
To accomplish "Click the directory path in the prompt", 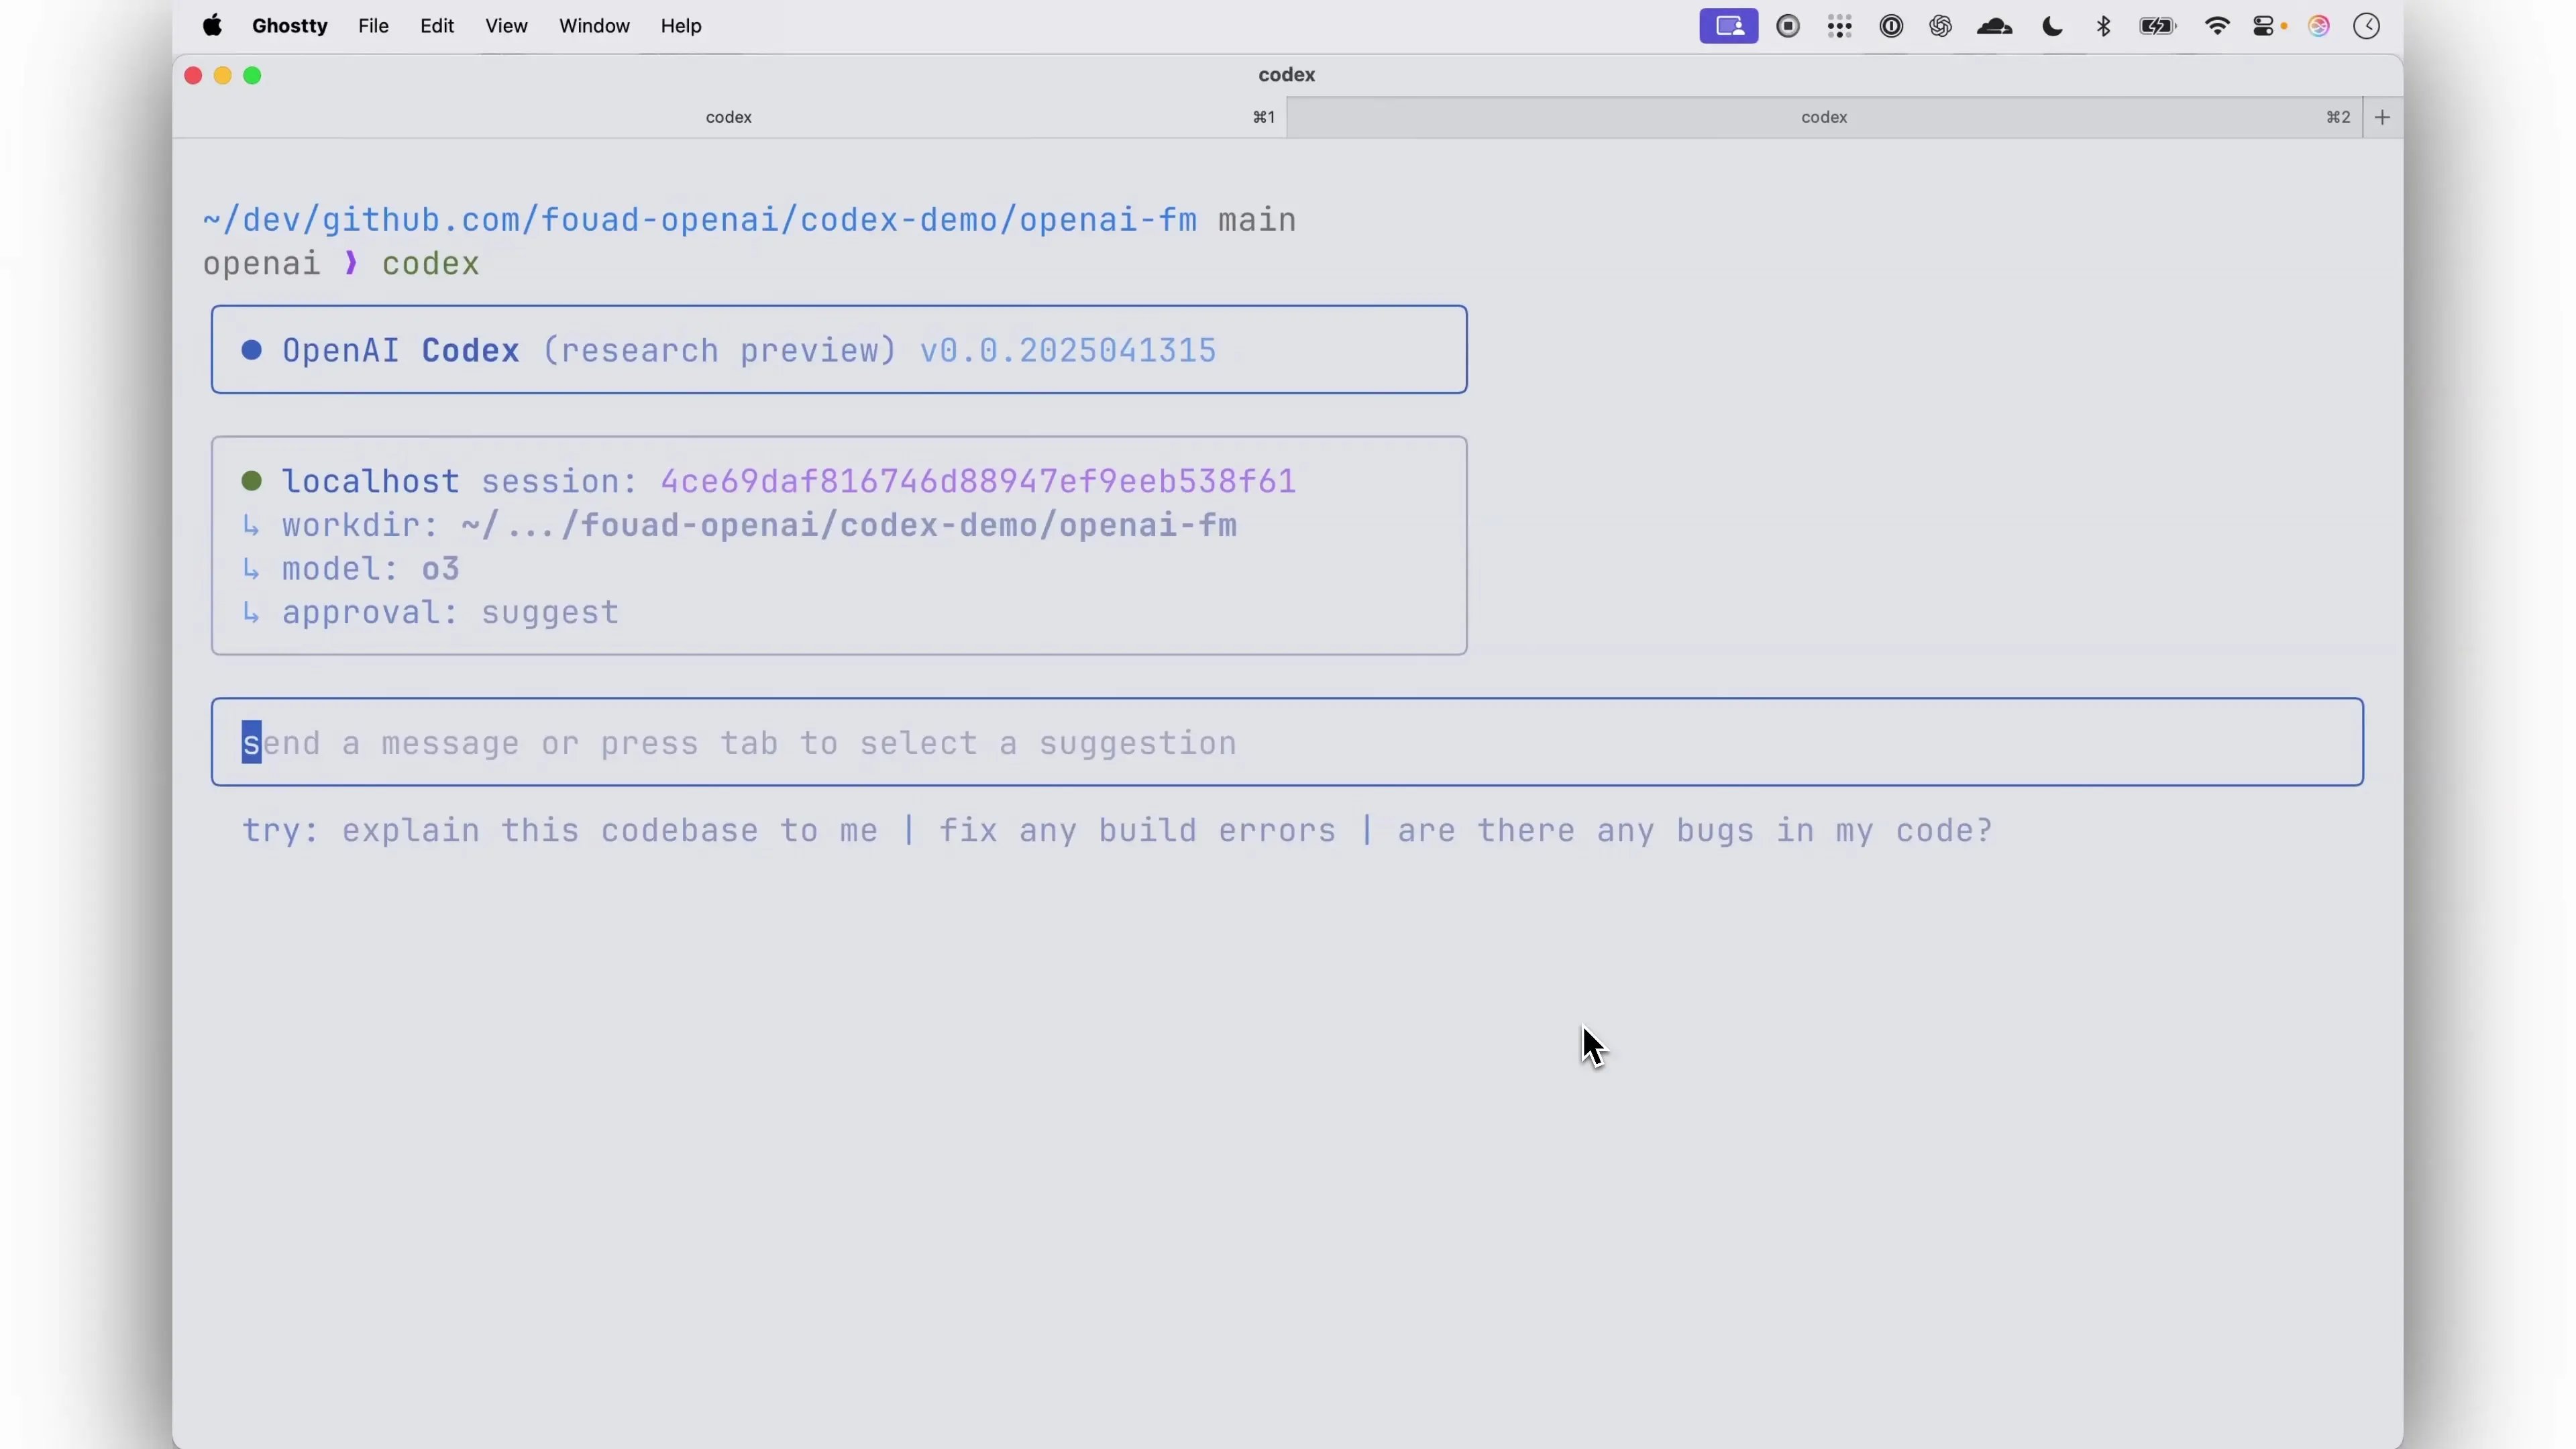I will point(700,220).
